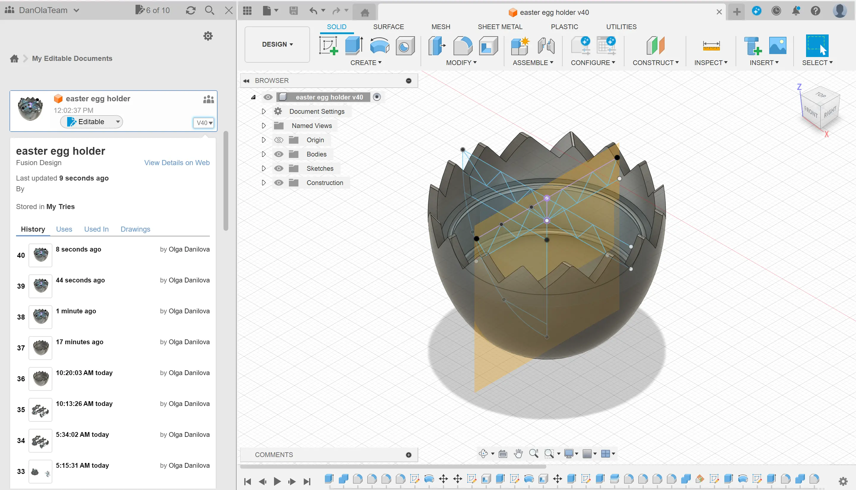
Task: Open the Measure tool under Inspect
Action: pyautogui.click(x=711, y=46)
